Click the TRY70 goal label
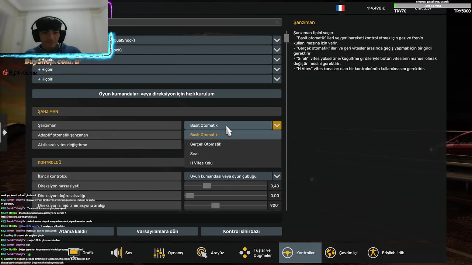 [x=400, y=11]
